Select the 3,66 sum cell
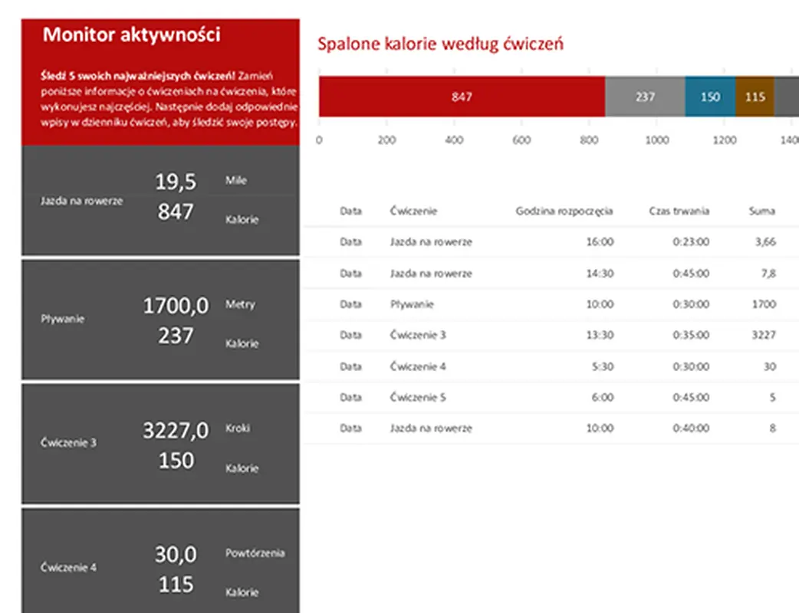The height and width of the screenshot is (613, 799). 765,242
